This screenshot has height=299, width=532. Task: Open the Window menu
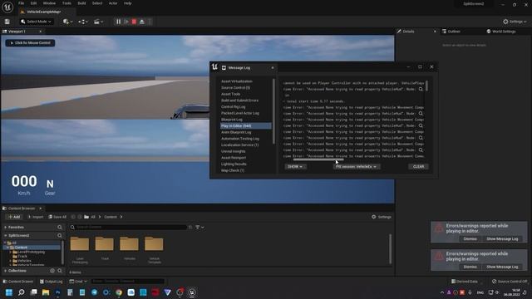pyautogui.click(x=49, y=3)
